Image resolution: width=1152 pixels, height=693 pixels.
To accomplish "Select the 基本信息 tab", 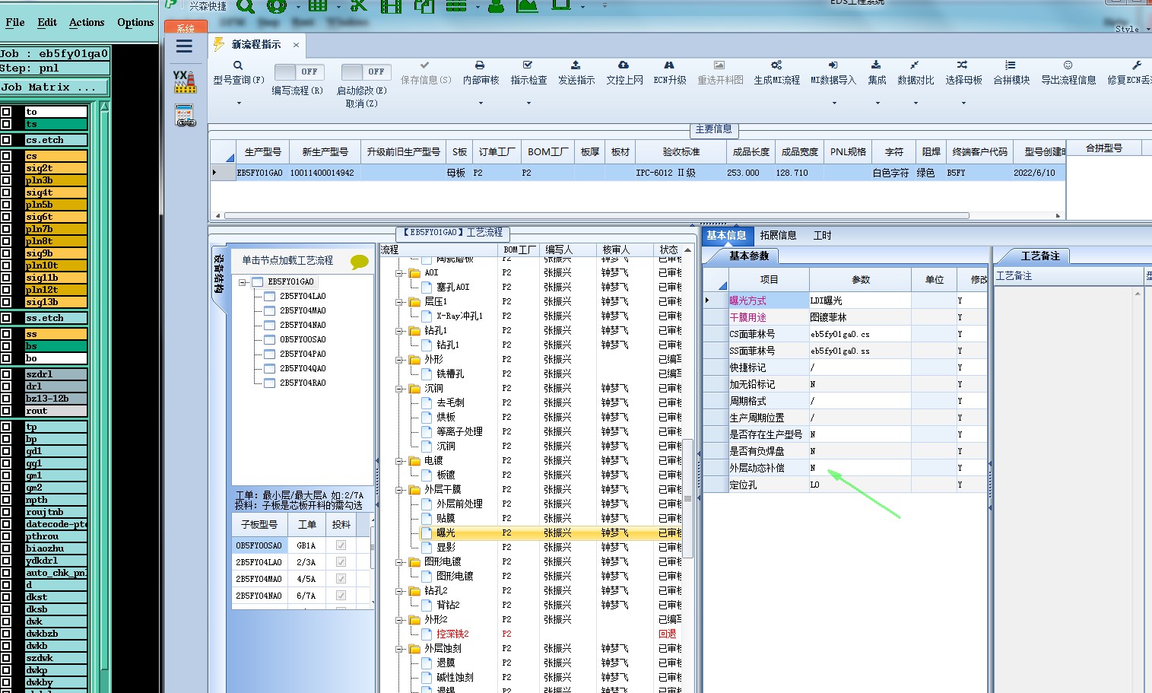I will pyautogui.click(x=726, y=236).
